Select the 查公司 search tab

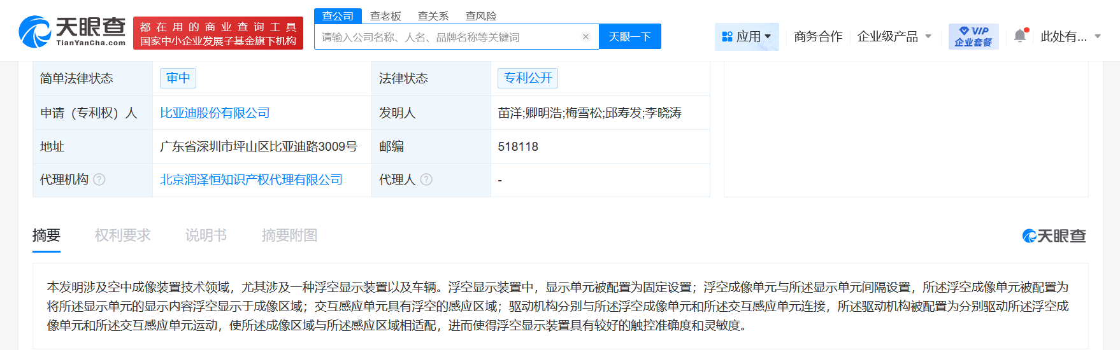coord(338,16)
